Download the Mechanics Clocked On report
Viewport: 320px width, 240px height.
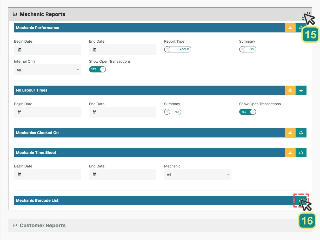[x=290, y=133]
